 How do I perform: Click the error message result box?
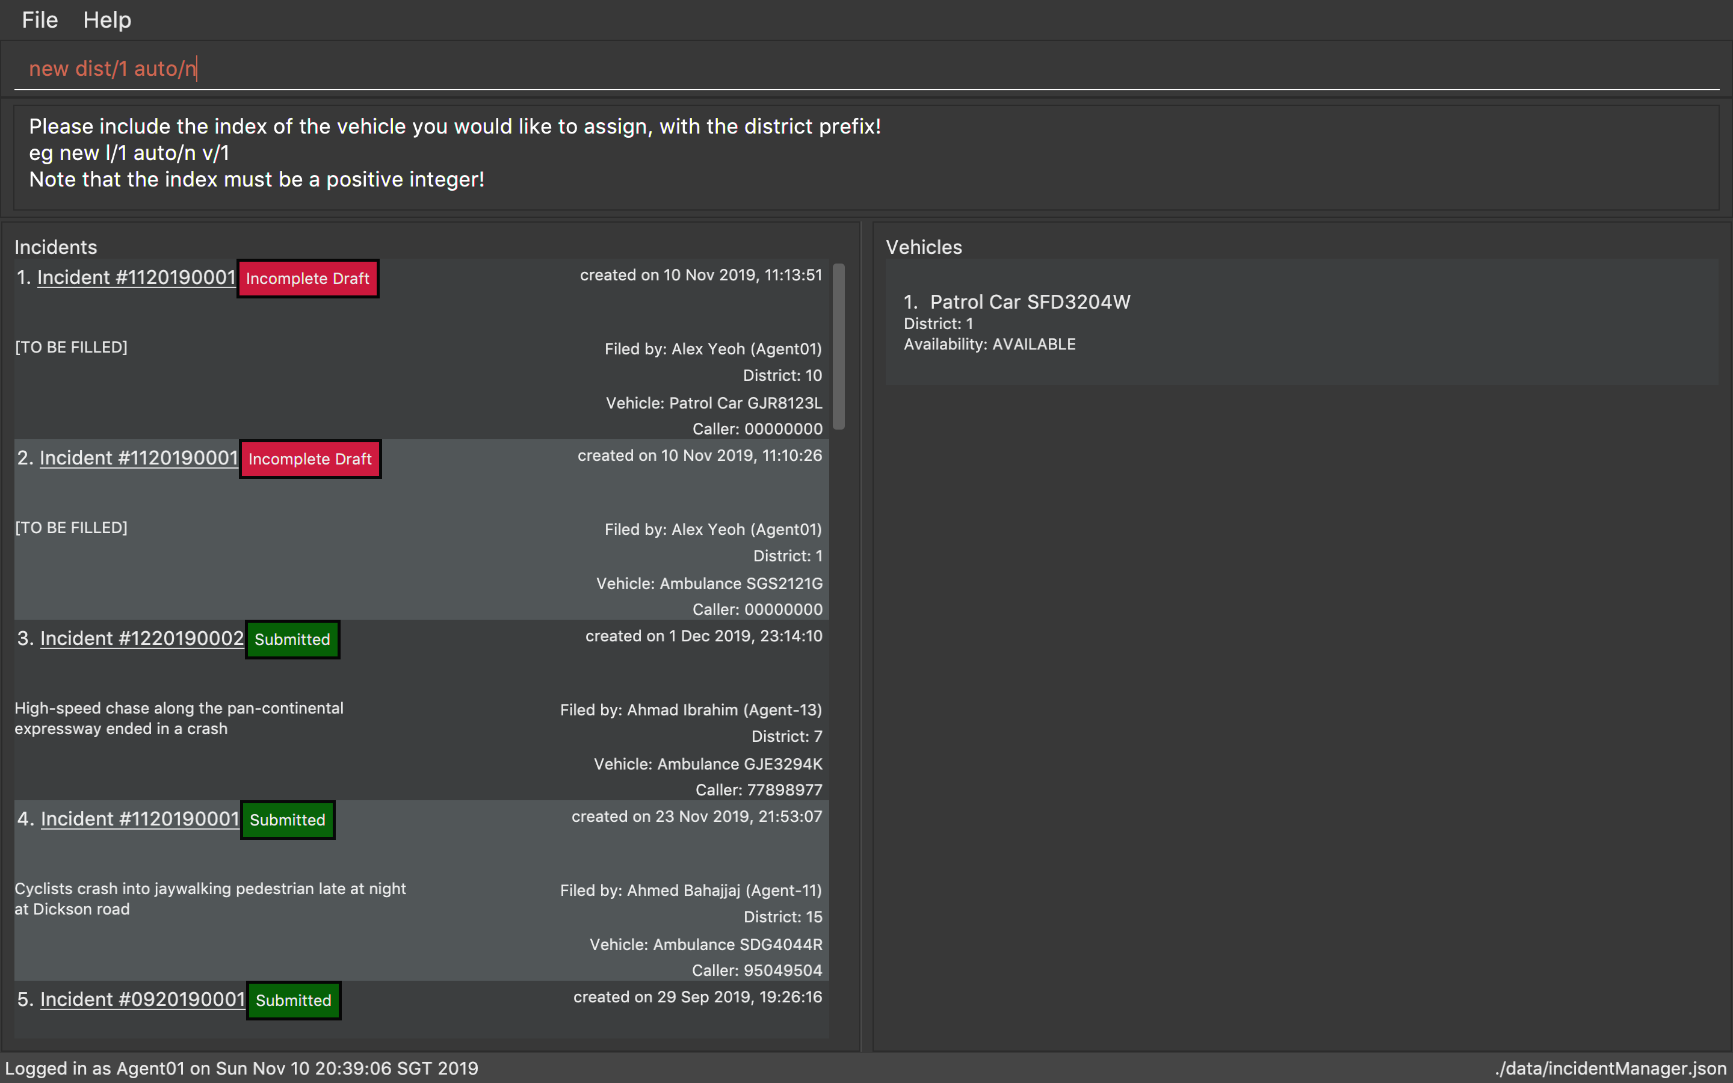pyautogui.click(x=866, y=158)
